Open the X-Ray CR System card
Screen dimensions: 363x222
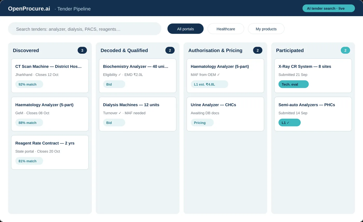pyautogui.click(x=313, y=76)
